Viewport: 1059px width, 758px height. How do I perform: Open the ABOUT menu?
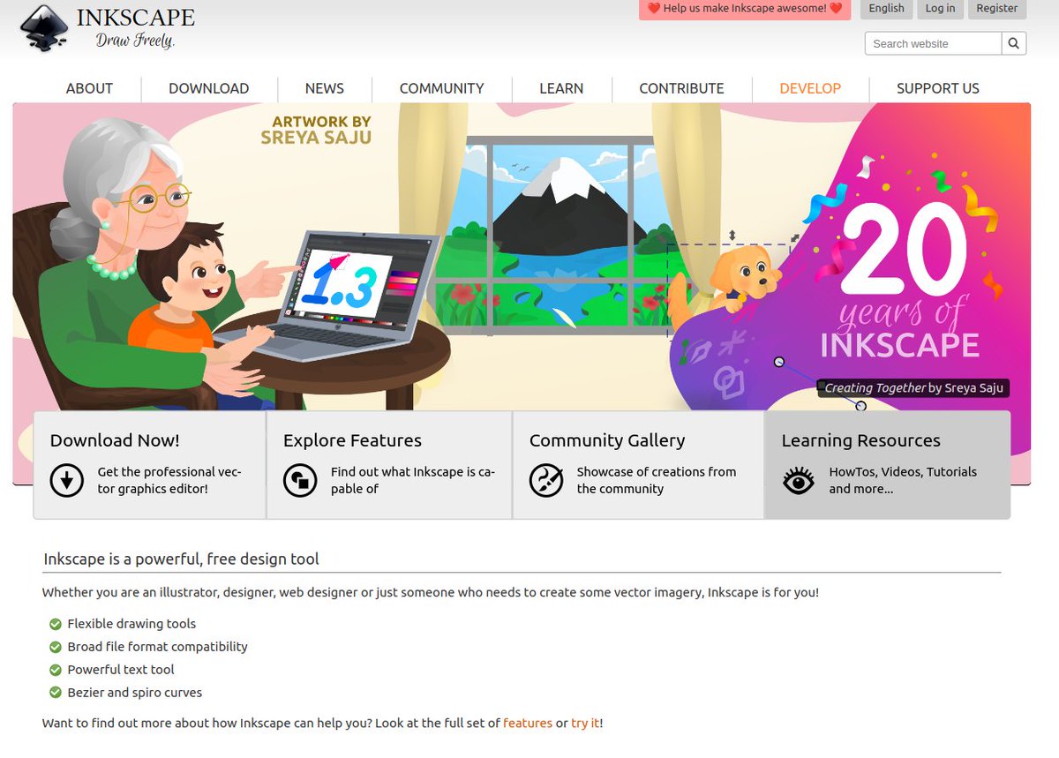pyautogui.click(x=89, y=88)
